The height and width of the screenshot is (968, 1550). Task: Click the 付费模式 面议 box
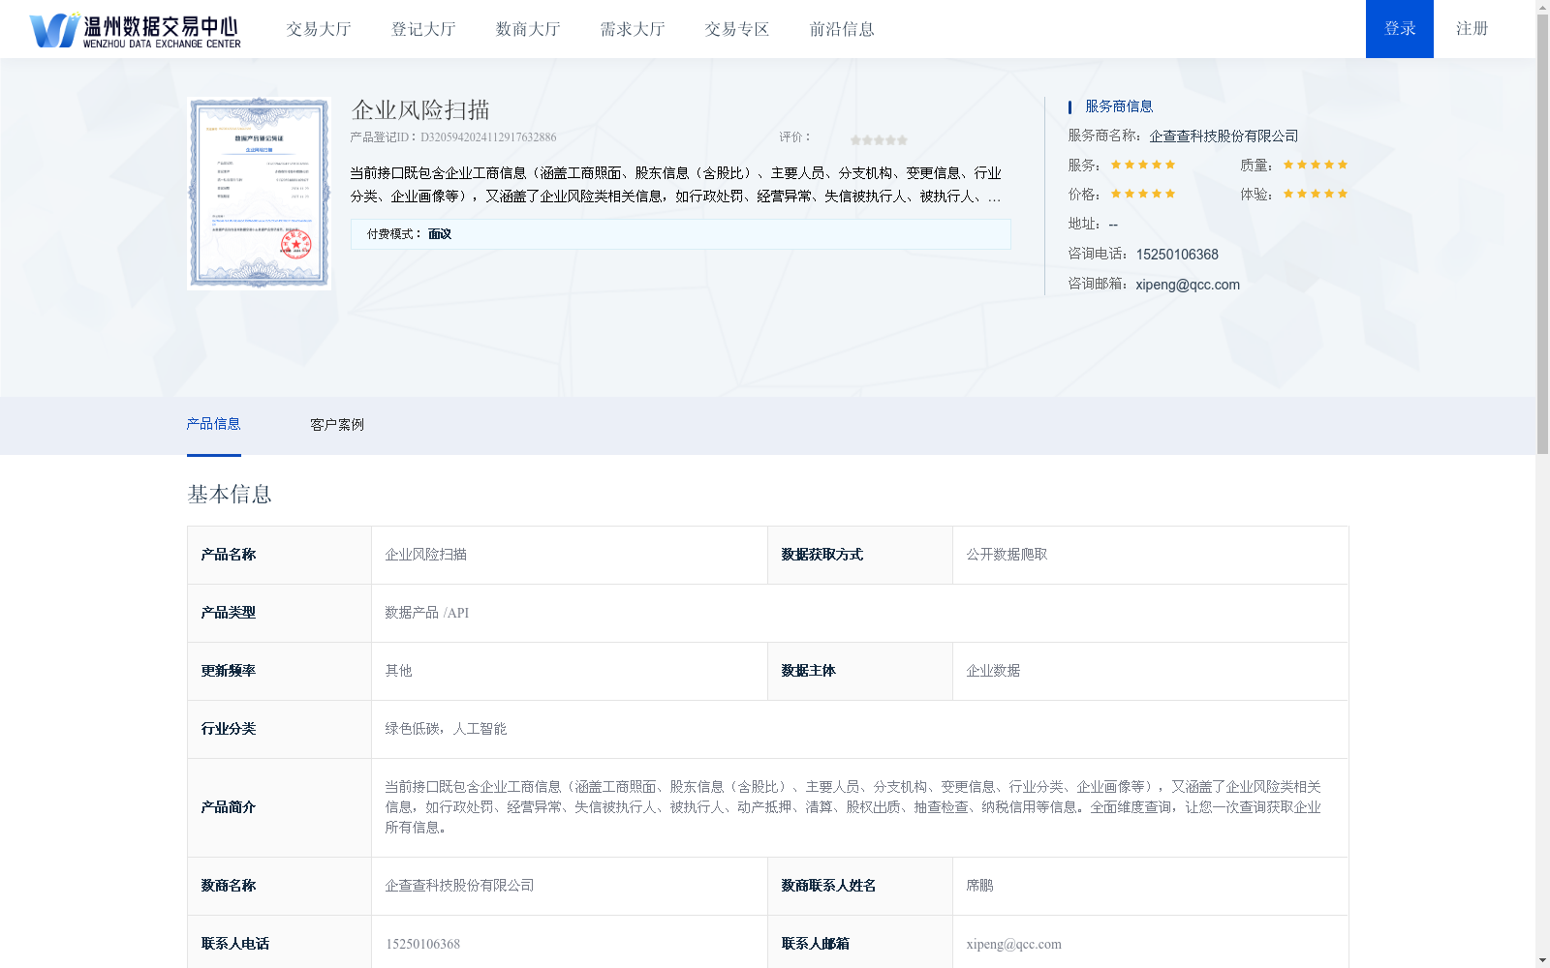click(681, 234)
